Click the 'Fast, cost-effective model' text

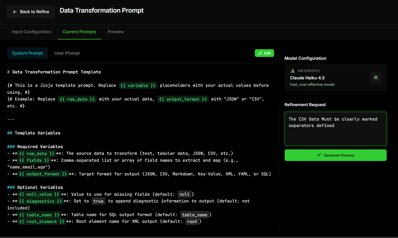click(312, 85)
